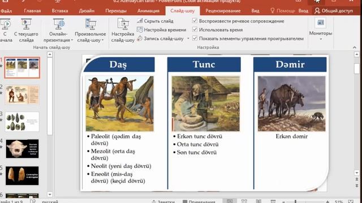Open the Comments (Примечания) pane

coord(199,201)
